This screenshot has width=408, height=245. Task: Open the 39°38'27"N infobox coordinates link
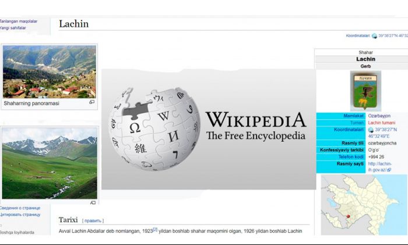coord(386,129)
